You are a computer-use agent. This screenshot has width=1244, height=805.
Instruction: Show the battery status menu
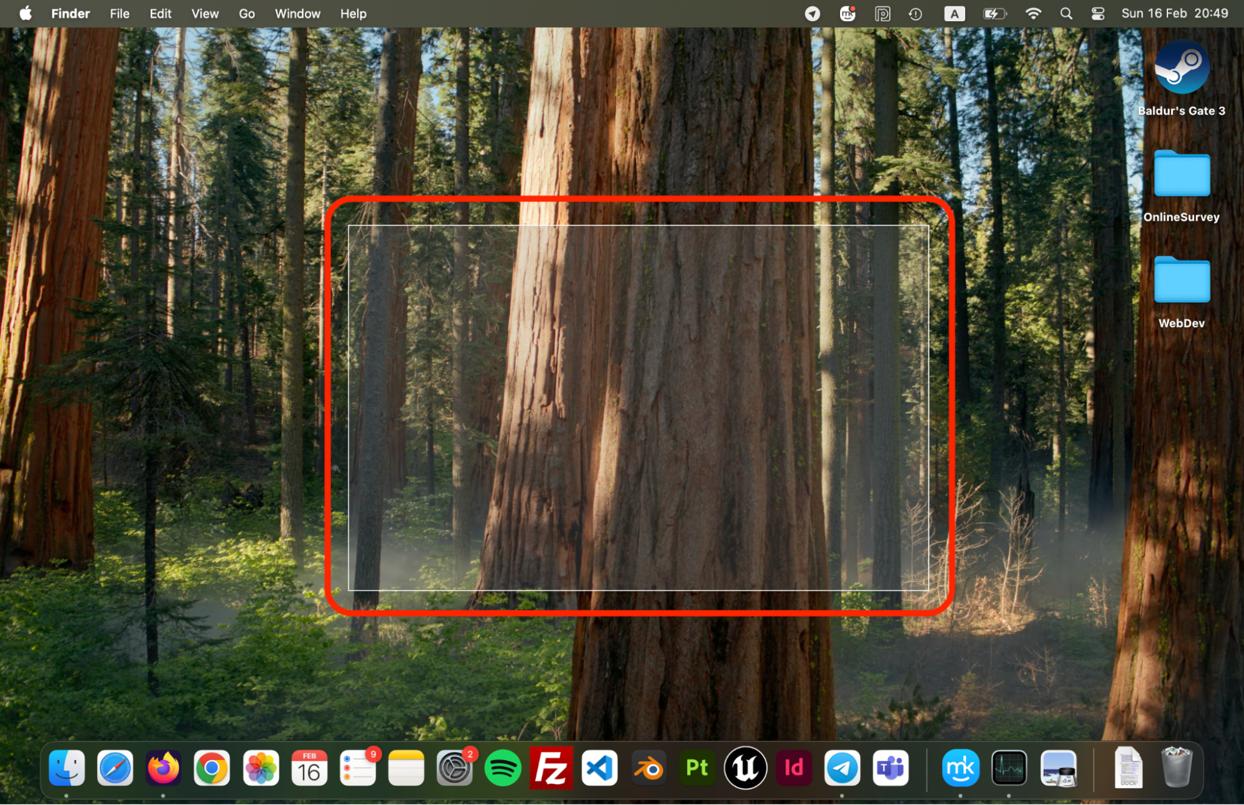coord(994,13)
